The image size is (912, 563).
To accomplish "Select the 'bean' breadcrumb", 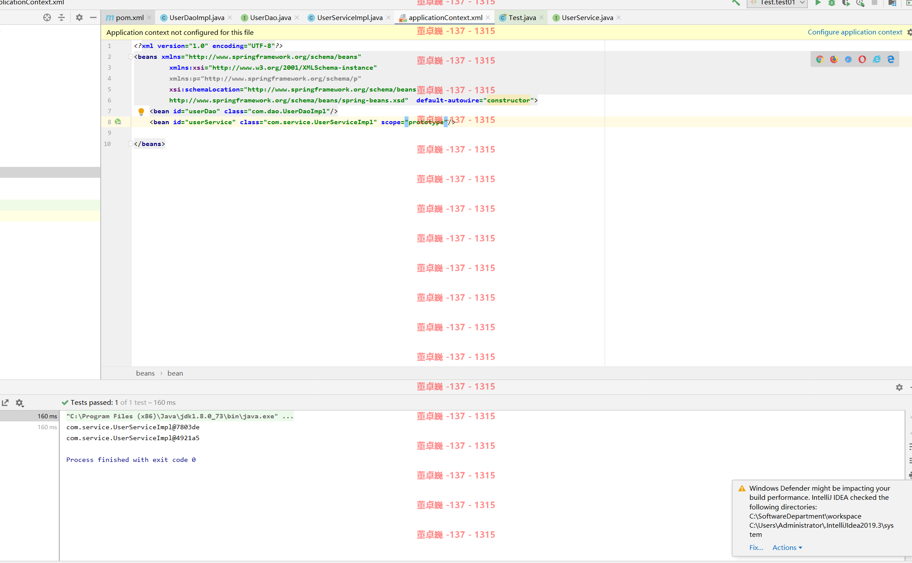I will tap(175, 373).
